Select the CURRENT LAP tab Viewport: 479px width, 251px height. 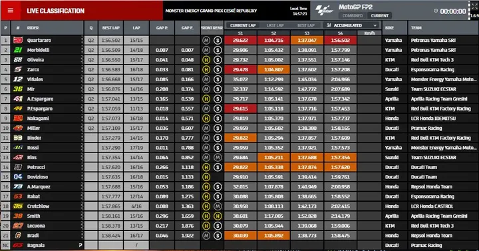(x=243, y=25)
